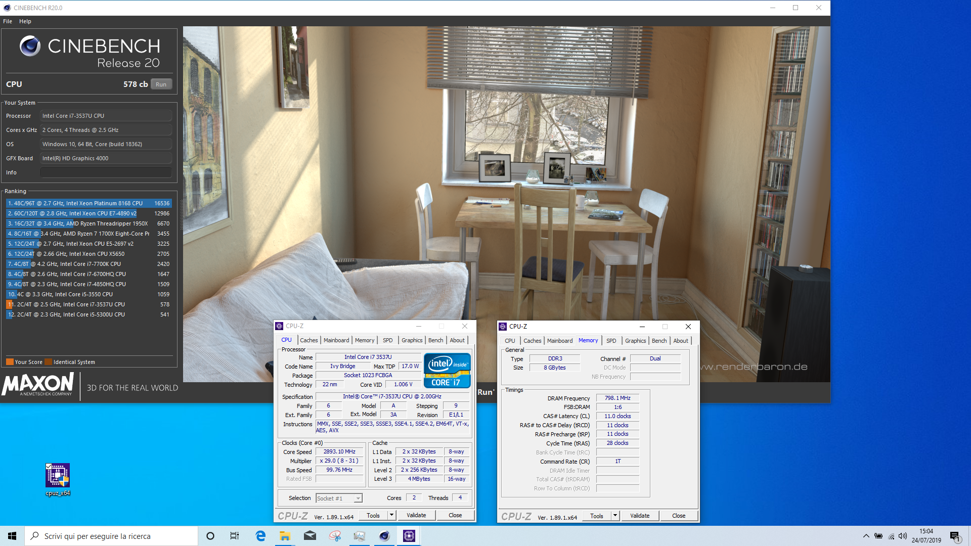The width and height of the screenshot is (971, 546).
Task: Switch to Cinebench via taskbar icon
Action: click(x=384, y=536)
